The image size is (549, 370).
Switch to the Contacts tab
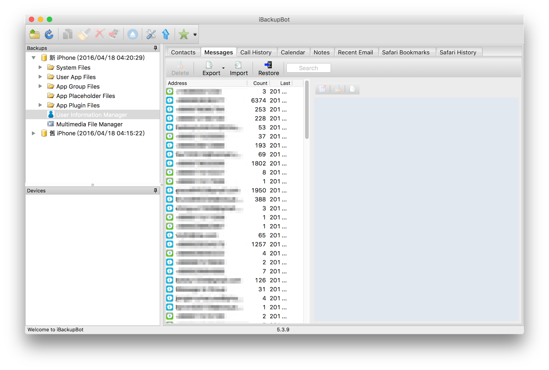point(183,52)
